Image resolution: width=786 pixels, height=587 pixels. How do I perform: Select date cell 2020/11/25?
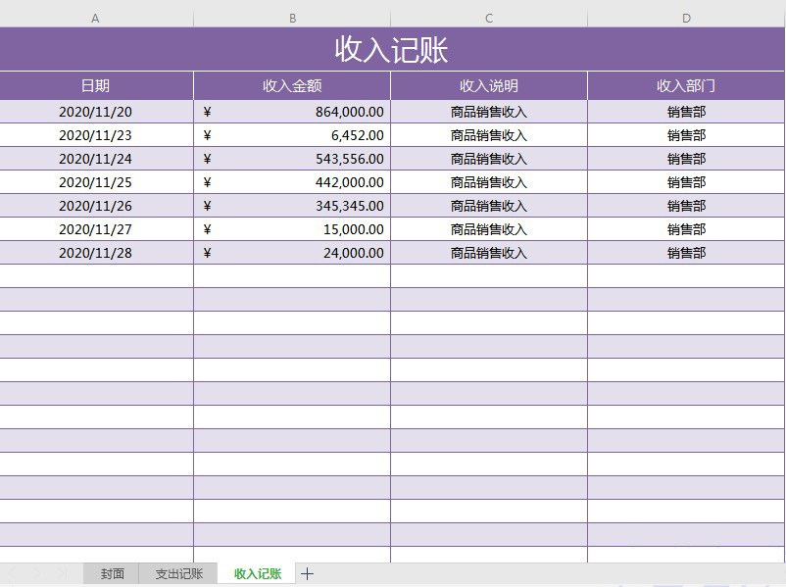(x=96, y=182)
